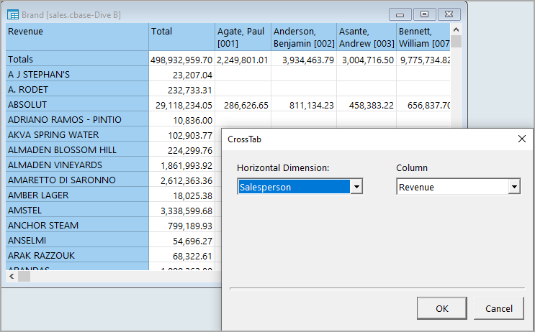Select the A J STEPHAN'S row
The height and width of the screenshot is (332, 535).
(x=77, y=74)
